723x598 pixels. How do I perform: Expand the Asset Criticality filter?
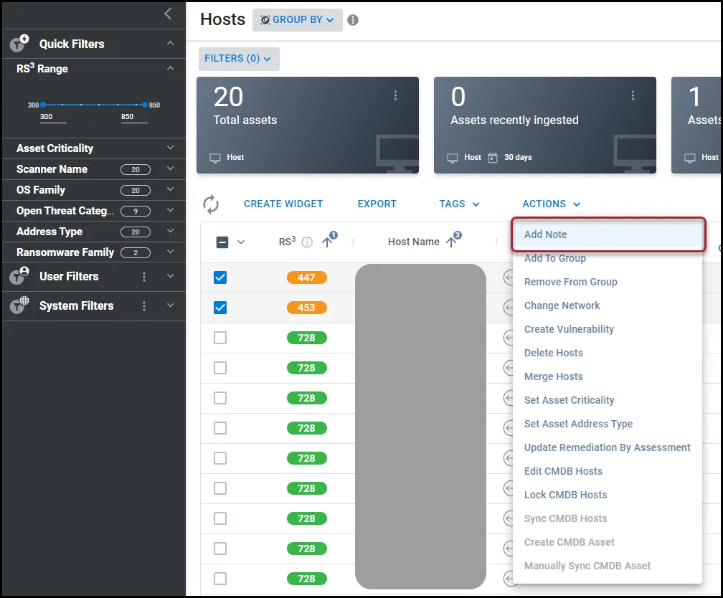pos(170,148)
